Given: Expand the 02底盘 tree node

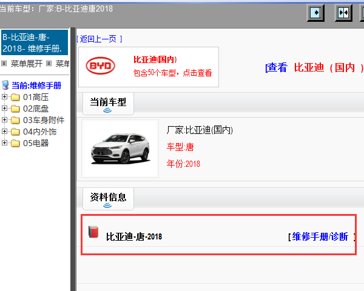Looking at the screenshot, I should pyautogui.click(x=4, y=108).
